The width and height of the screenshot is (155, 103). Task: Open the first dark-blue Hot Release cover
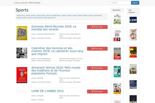point(133,20)
